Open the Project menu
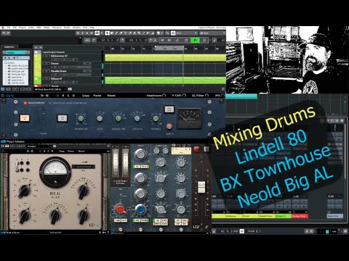 (x=23, y=28)
